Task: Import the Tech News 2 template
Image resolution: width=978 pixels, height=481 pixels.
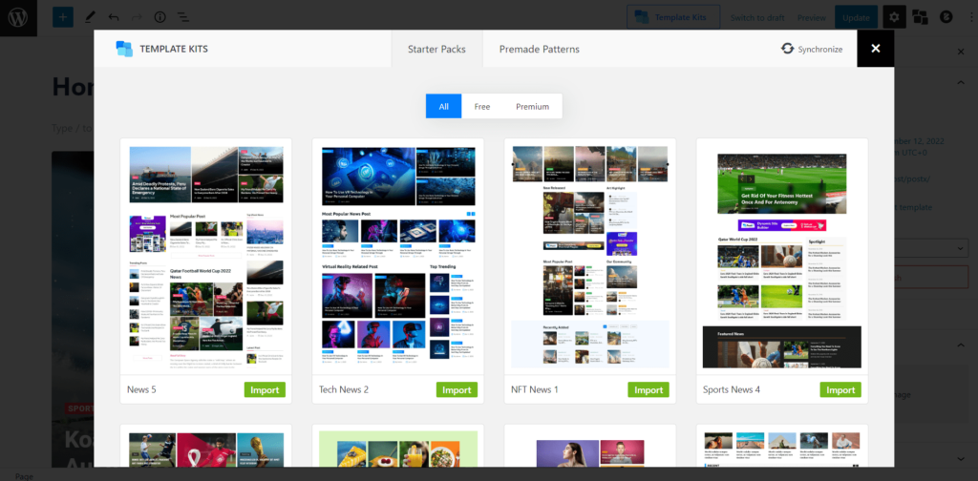Action: tap(457, 390)
